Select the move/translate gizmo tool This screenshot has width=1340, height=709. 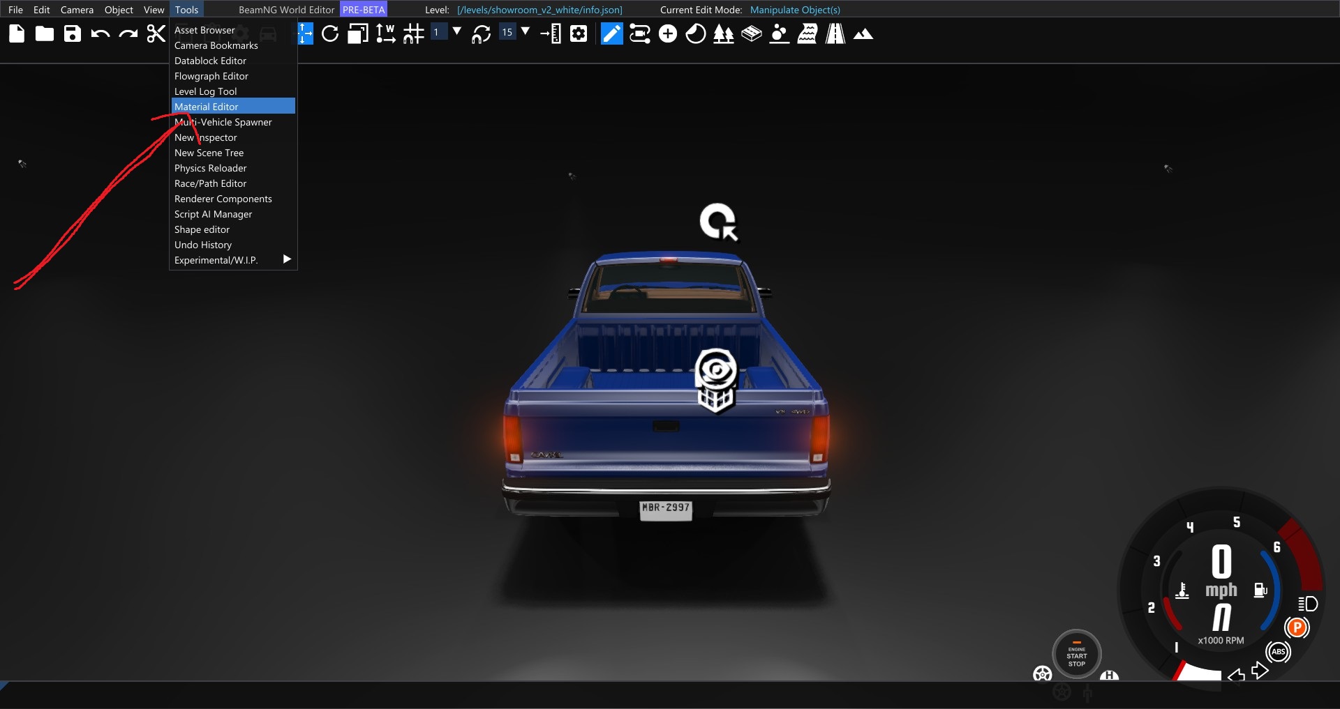(305, 33)
